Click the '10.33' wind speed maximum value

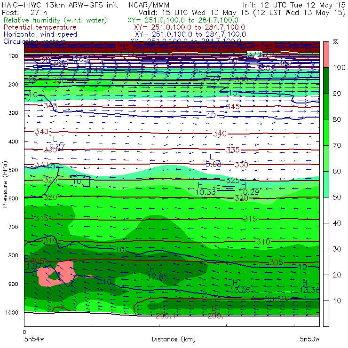[x=206, y=192]
